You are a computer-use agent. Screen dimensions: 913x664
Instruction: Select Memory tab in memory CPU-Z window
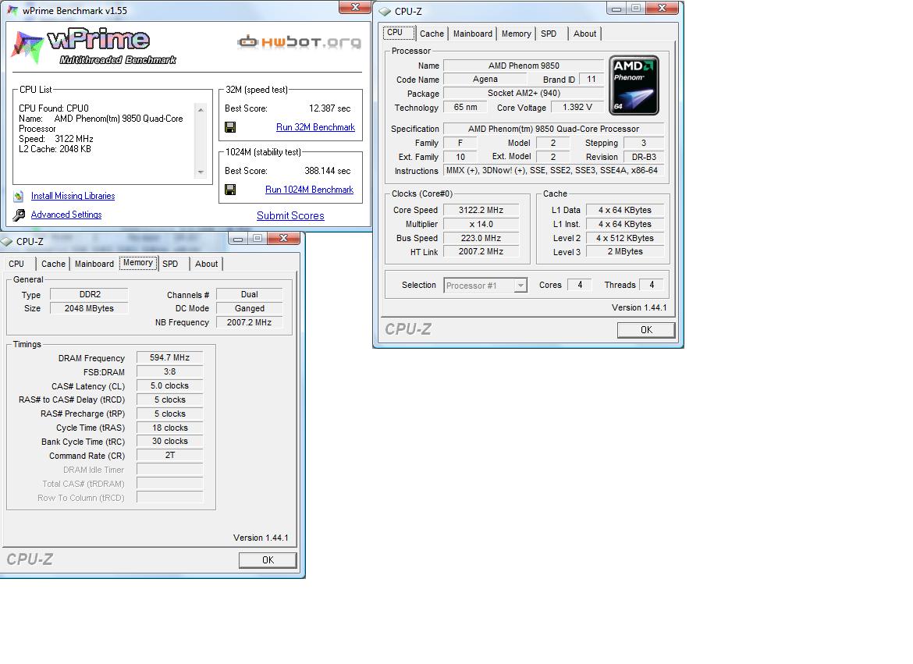click(x=138, y=263)
